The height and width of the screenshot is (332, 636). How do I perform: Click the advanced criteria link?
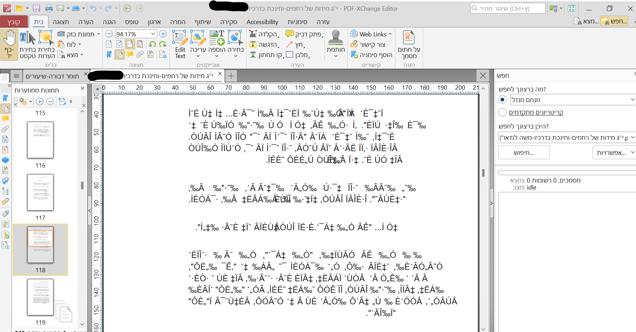point(536,112)
